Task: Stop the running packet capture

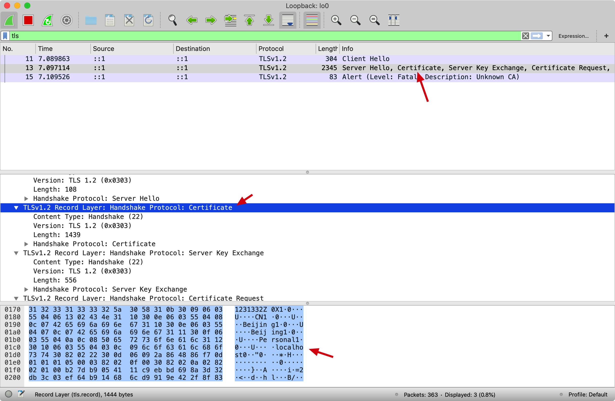Action: (x=28, y=20)
